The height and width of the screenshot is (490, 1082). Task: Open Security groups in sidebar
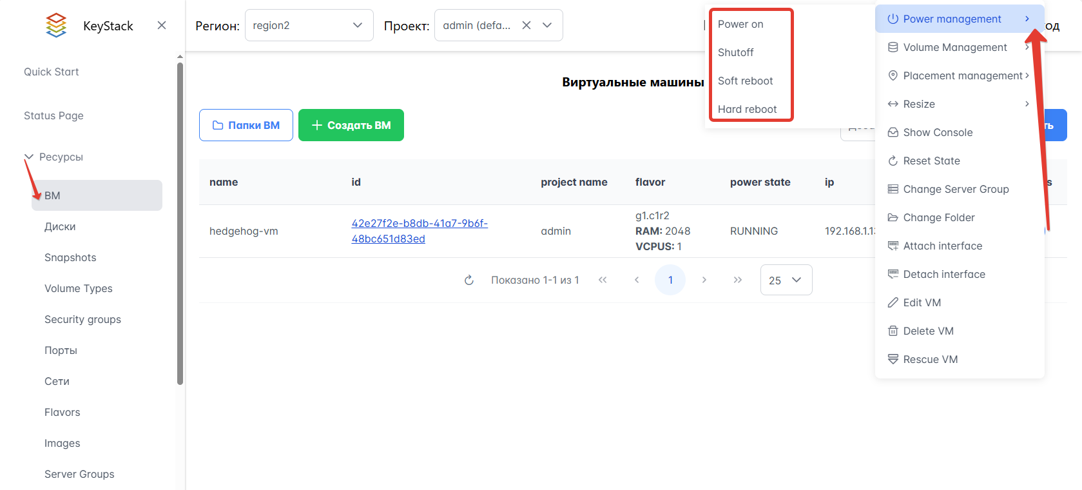click(x=82, y=319)
